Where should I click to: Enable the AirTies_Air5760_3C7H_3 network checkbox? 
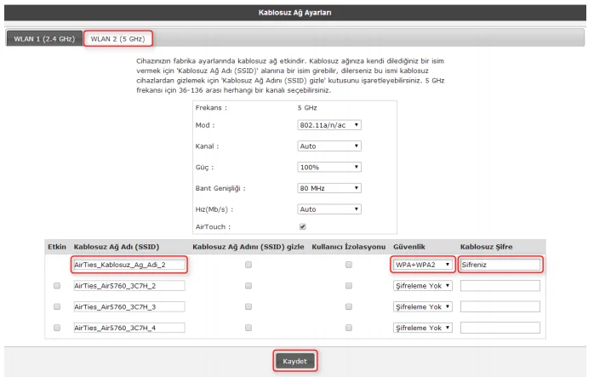pos(58,307)
